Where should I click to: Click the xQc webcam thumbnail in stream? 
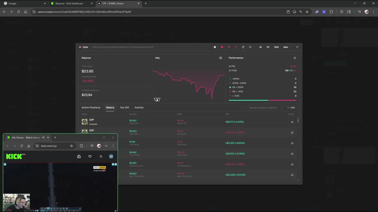17,202
